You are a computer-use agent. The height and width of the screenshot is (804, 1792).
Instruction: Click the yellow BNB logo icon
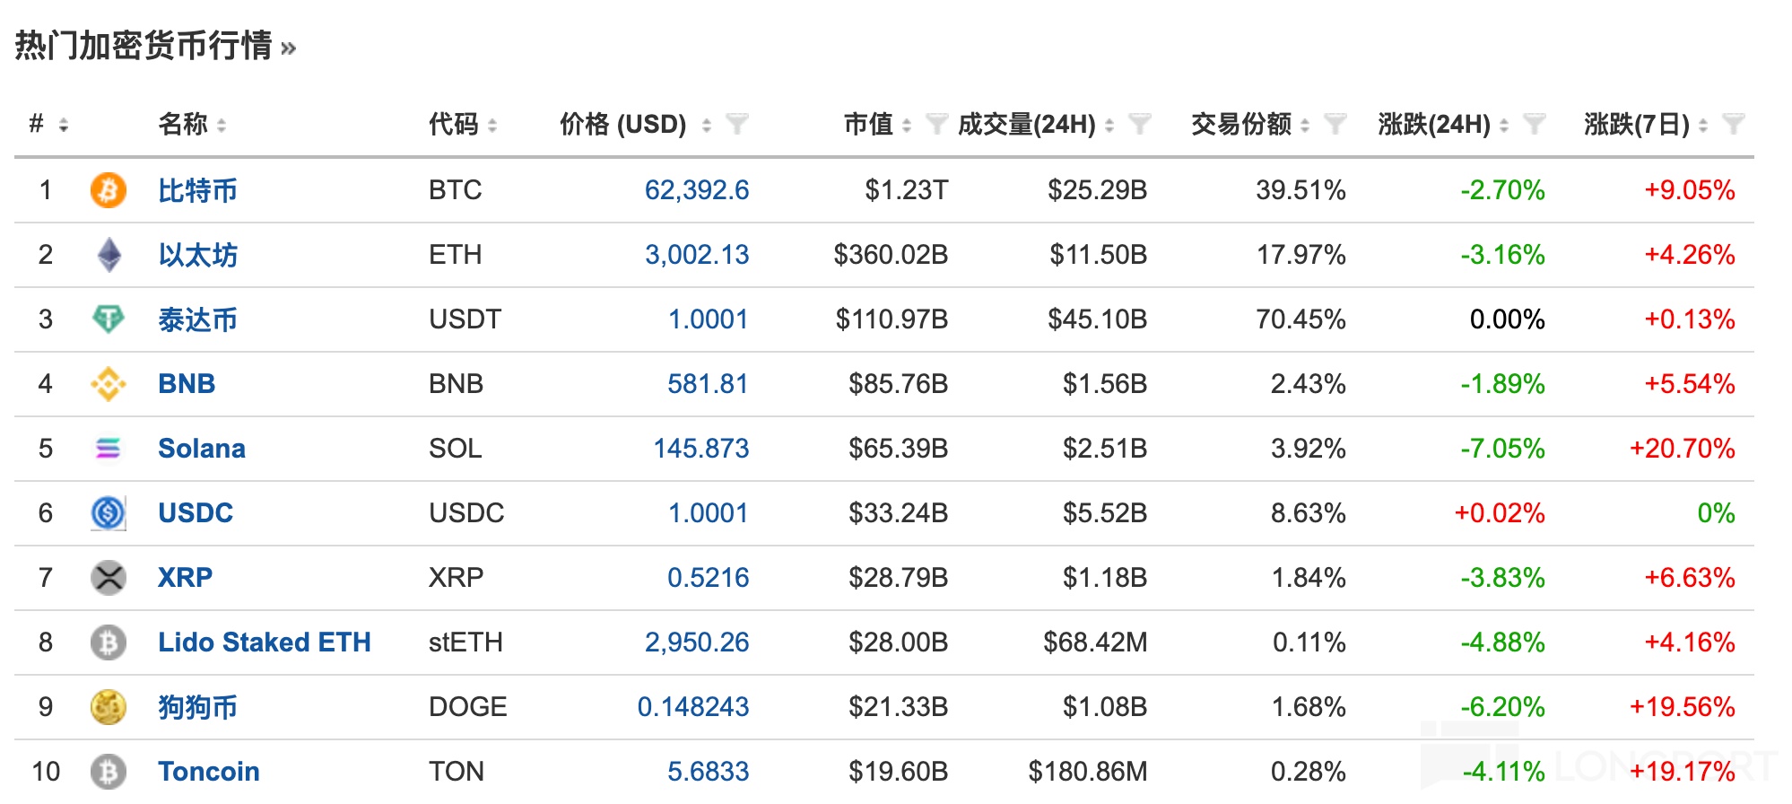[x=109, y=384]
